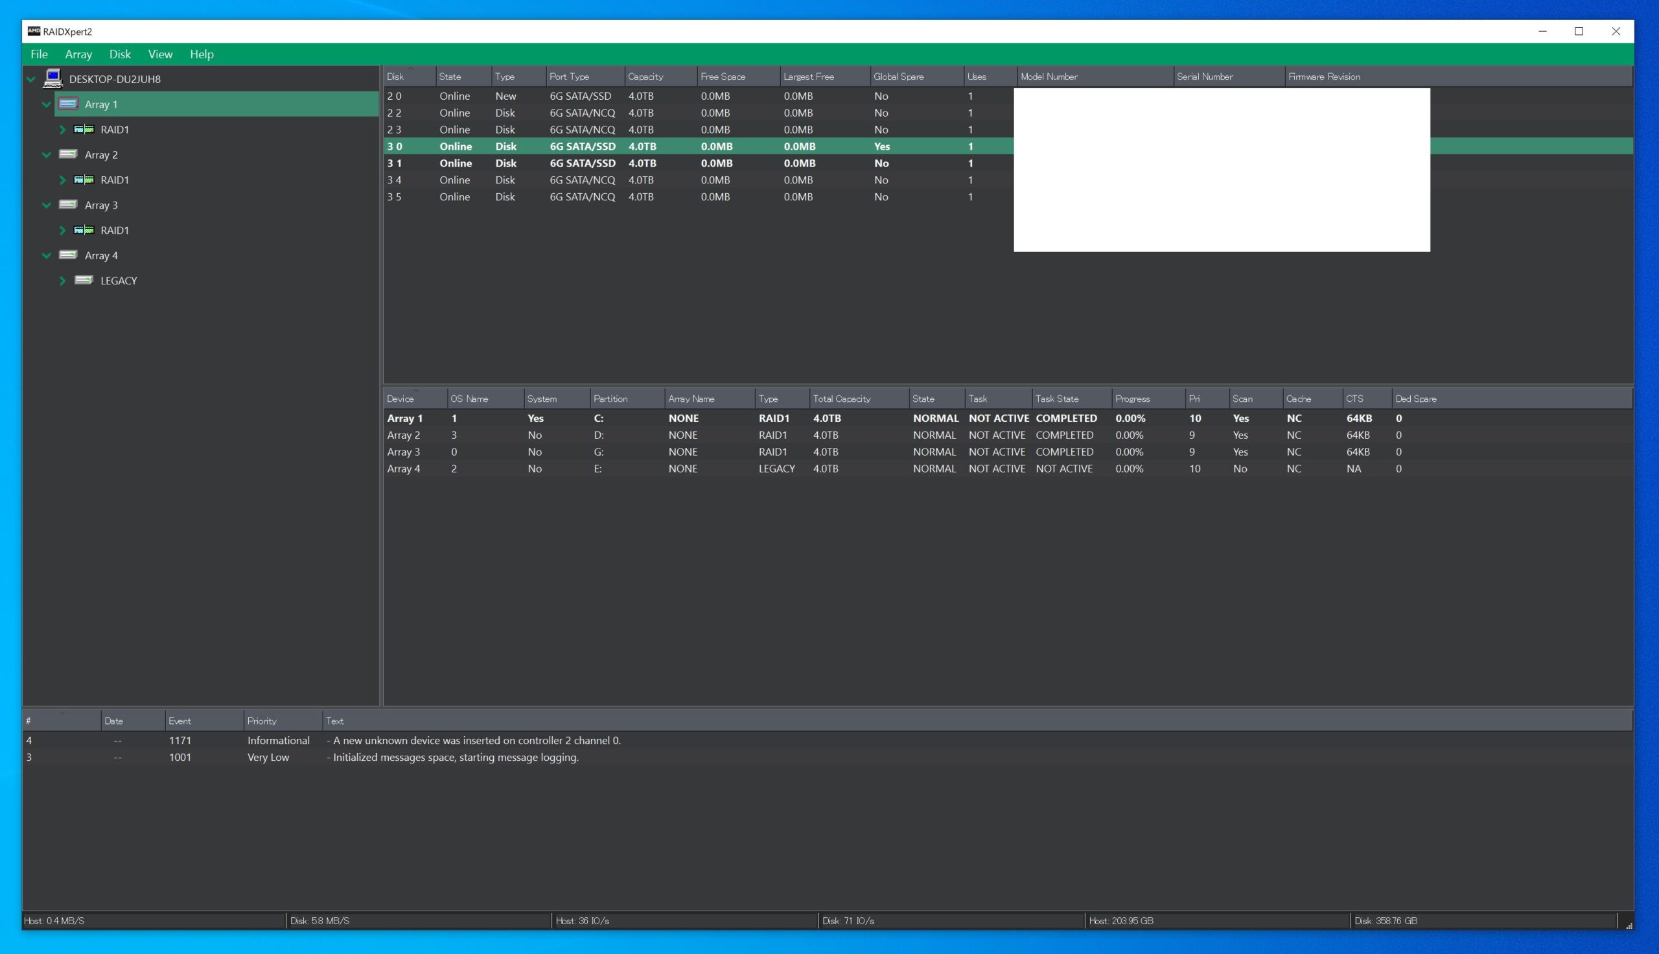Sort disks by Capacity column header
The image size is (1659, 954).
click(645, 76)
